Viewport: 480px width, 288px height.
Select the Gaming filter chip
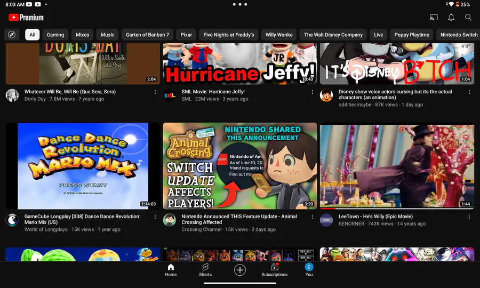55,35
